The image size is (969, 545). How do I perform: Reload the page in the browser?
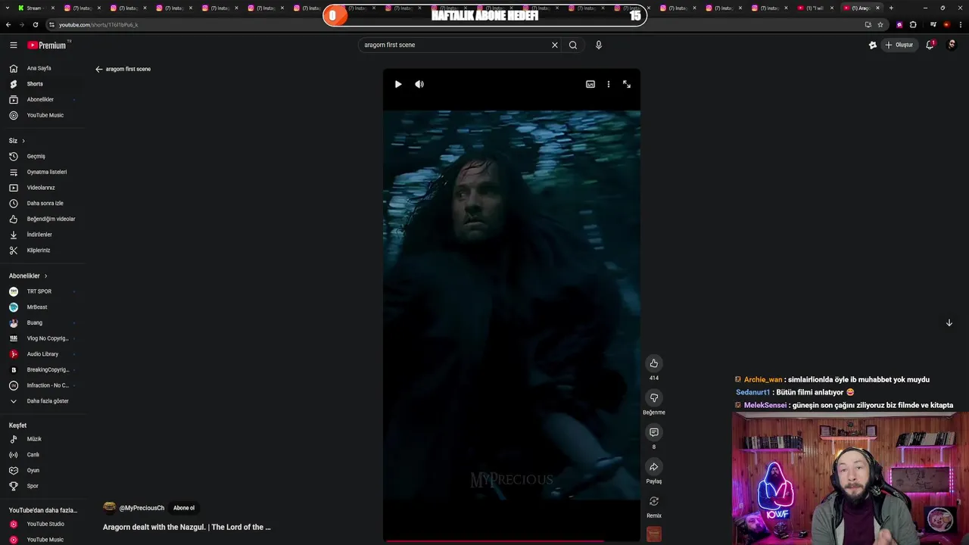36,24
